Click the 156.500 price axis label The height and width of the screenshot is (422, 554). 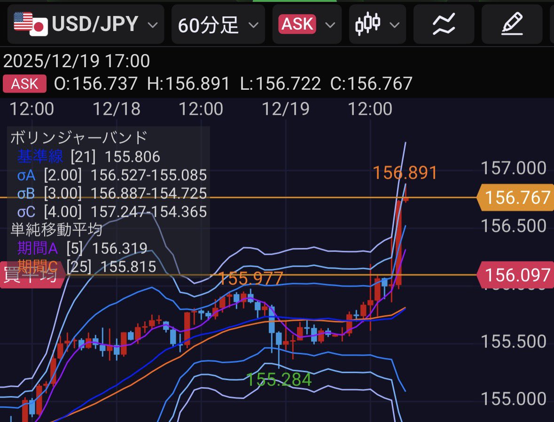point(514,226)
